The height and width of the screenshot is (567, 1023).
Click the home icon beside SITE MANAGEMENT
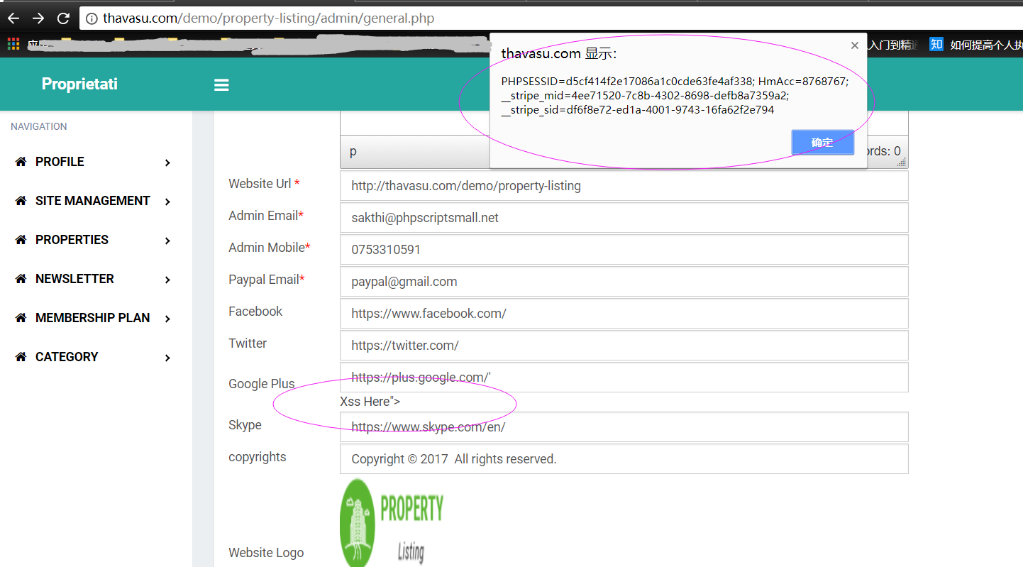pyautogui.click(x=21, y=201)
